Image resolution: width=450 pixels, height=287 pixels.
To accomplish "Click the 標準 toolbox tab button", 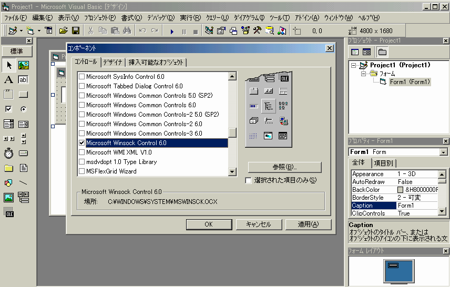I will pos(17,52).
